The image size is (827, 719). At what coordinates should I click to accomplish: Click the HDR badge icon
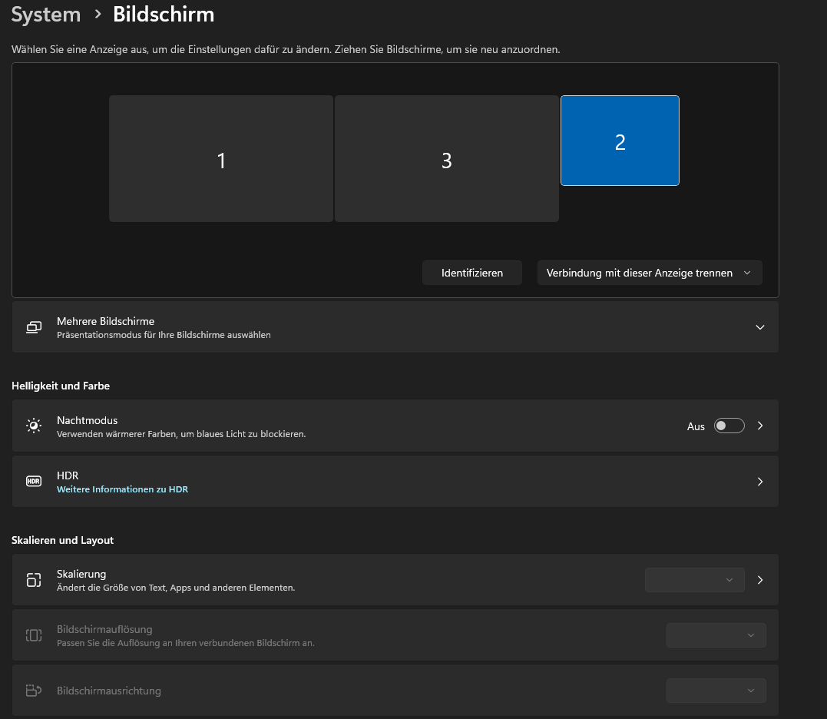click(x=34, y=481)
